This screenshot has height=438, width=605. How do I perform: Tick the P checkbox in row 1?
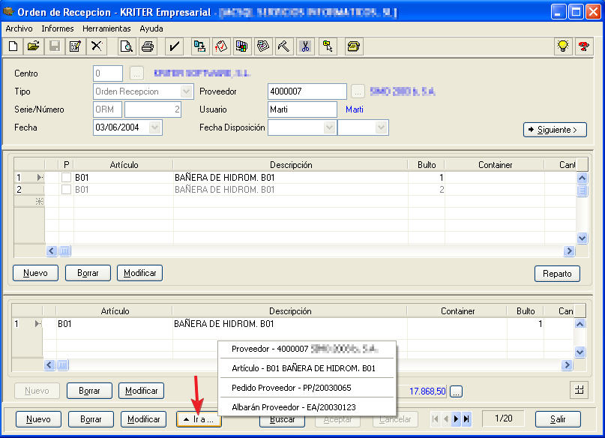tap(67, 178)
